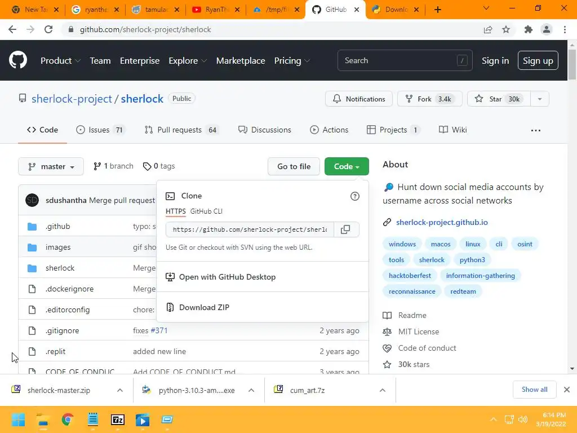
Task: Click Download ZIP
Action: coord(204,307)
